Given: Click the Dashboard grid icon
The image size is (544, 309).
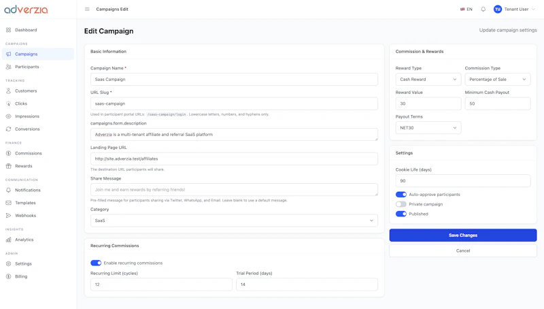Looking at the screenshot, I should pyautogui.click(x=9, y=30).
